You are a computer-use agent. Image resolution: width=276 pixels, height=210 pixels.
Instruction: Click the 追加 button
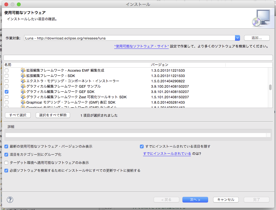coord(257,37)
